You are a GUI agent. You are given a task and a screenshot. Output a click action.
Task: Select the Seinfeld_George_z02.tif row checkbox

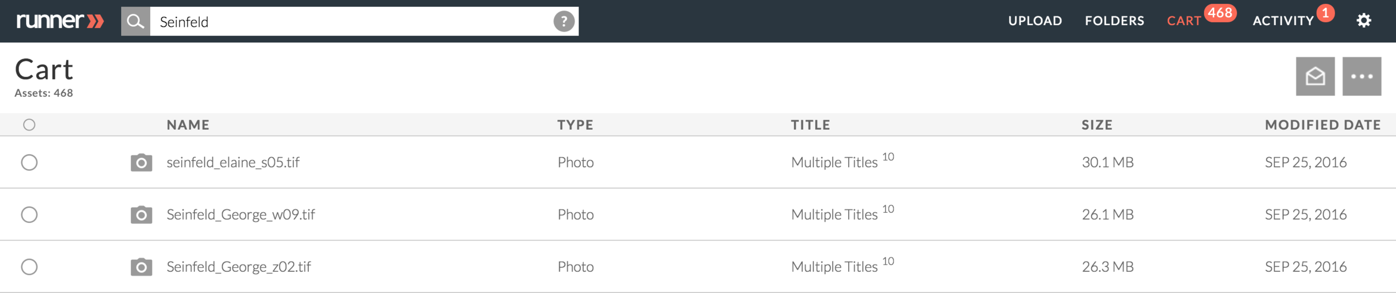pos(29,267)
